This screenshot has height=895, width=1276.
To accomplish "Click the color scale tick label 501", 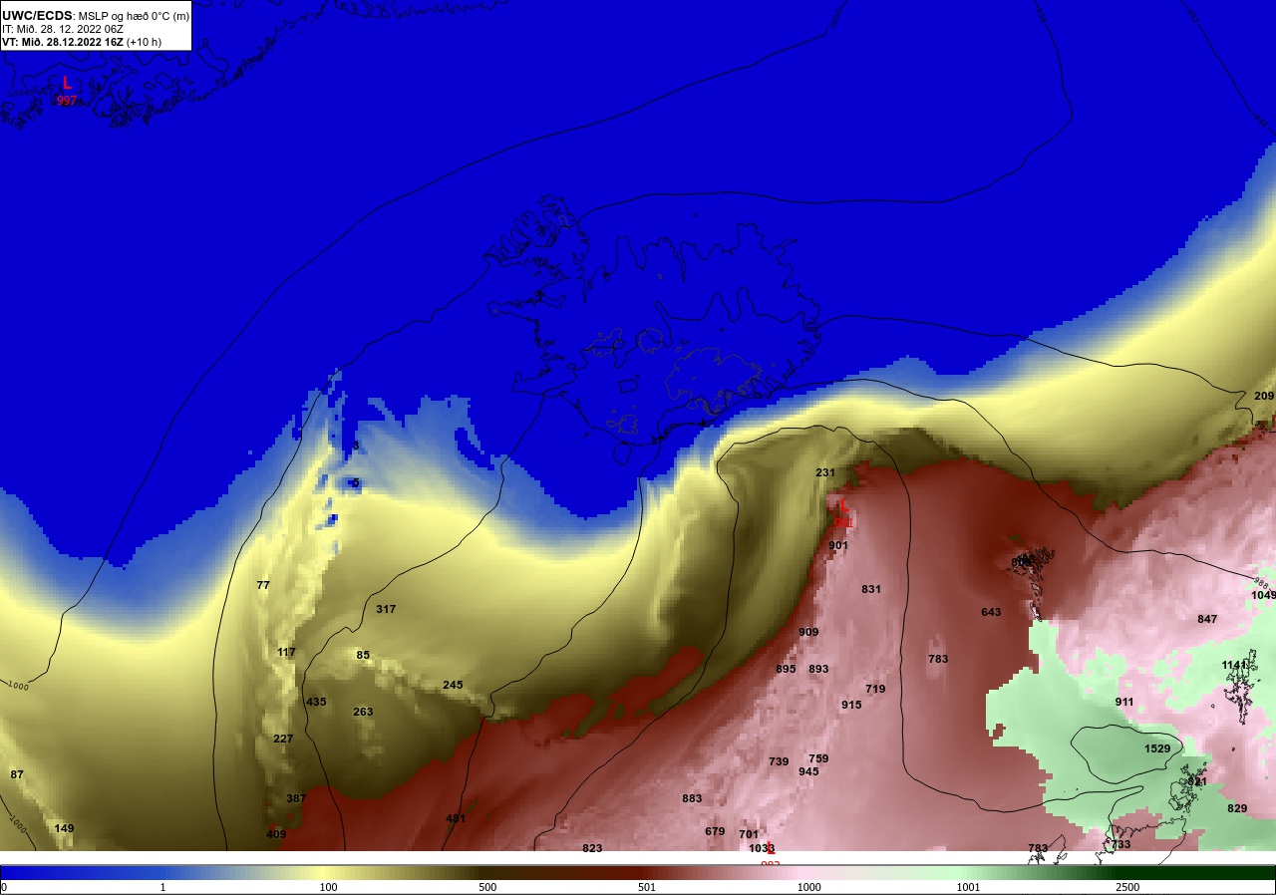I will [648, 887].
